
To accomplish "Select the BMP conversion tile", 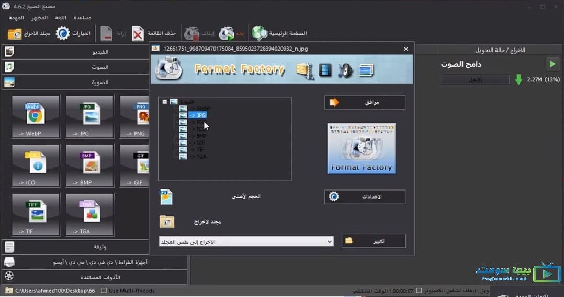I will tap(89, 165).
